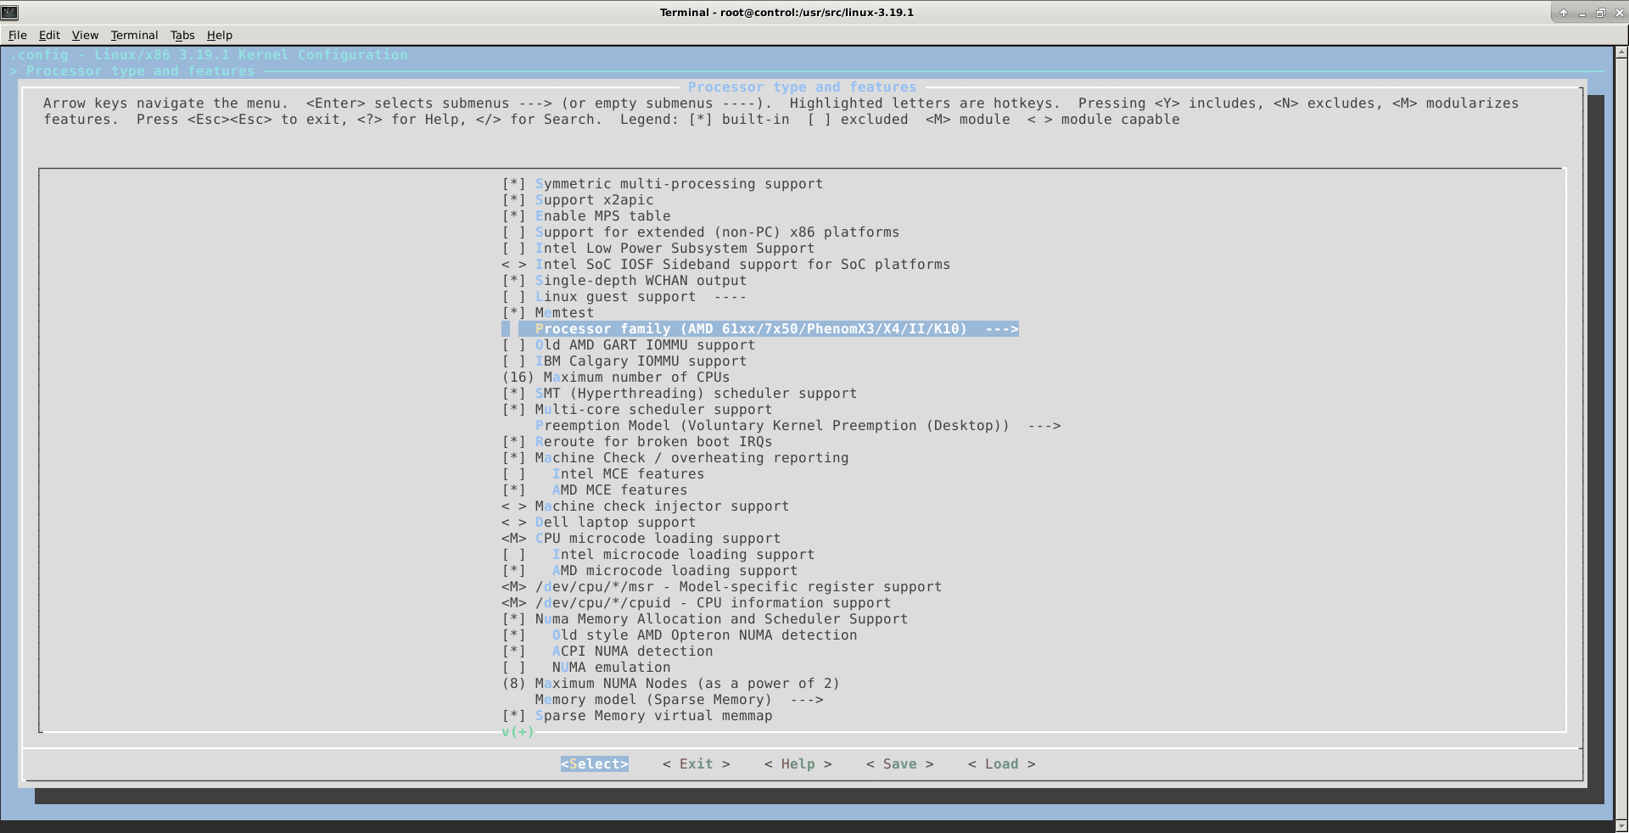
Task: Maximize the Terminal window
Action: point(1601,13)
